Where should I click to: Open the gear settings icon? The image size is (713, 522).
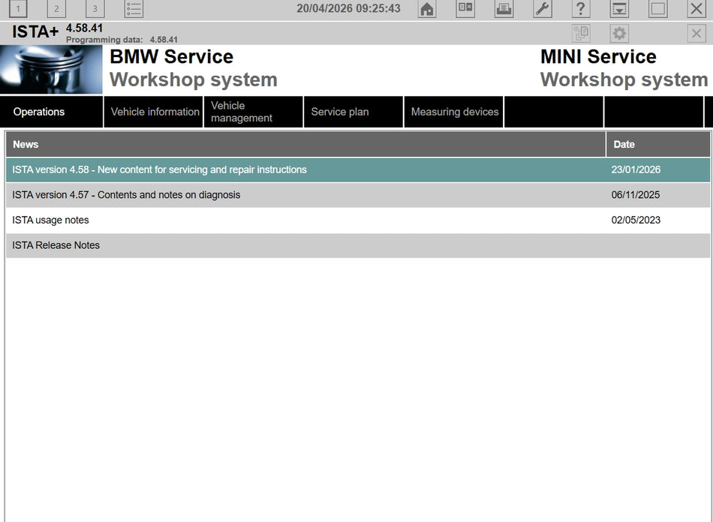point(619,33)
